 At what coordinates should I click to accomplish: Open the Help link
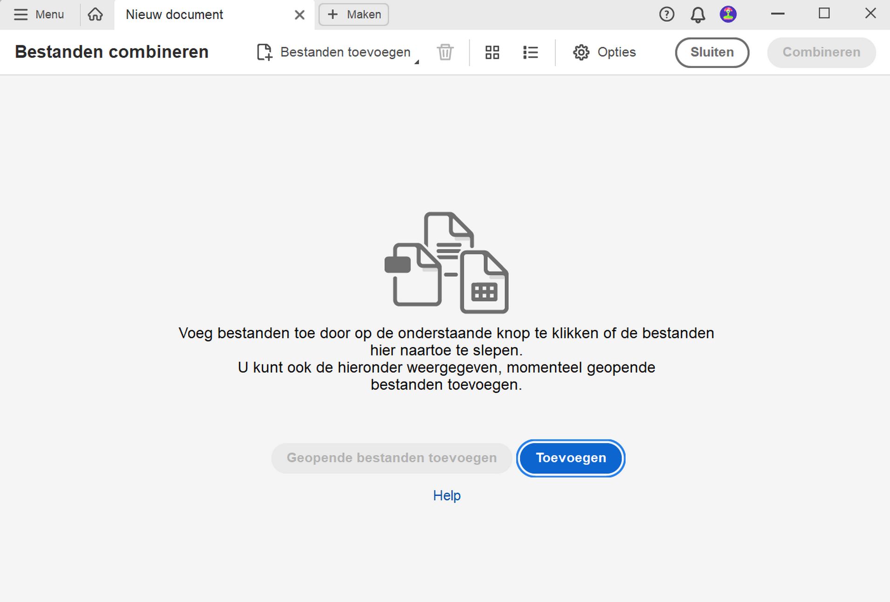446,495
